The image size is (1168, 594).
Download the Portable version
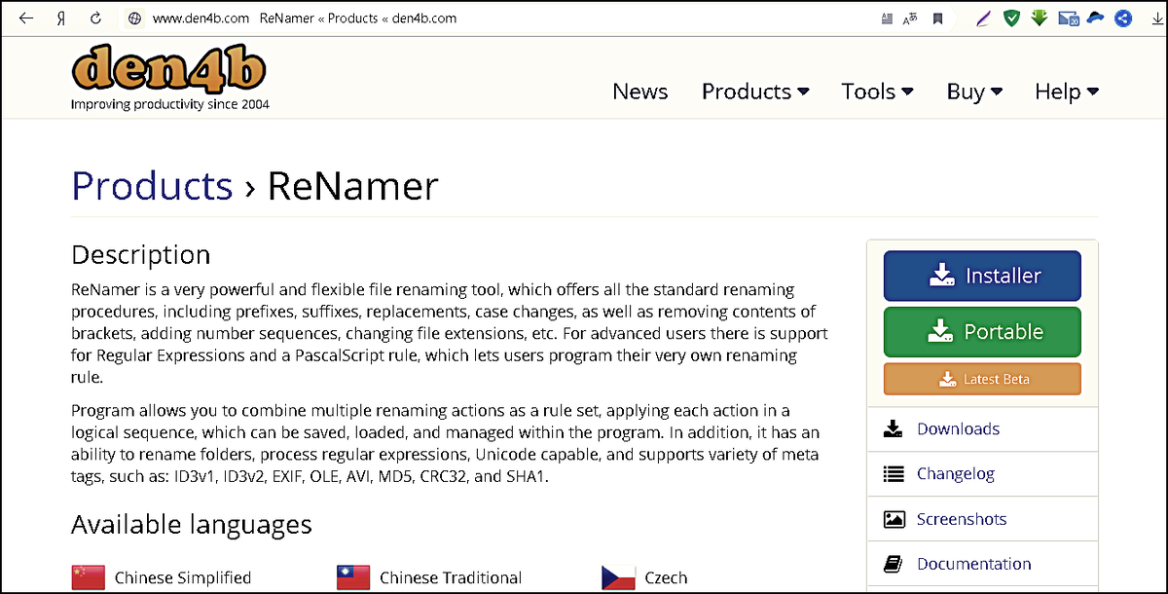[982, 332]
